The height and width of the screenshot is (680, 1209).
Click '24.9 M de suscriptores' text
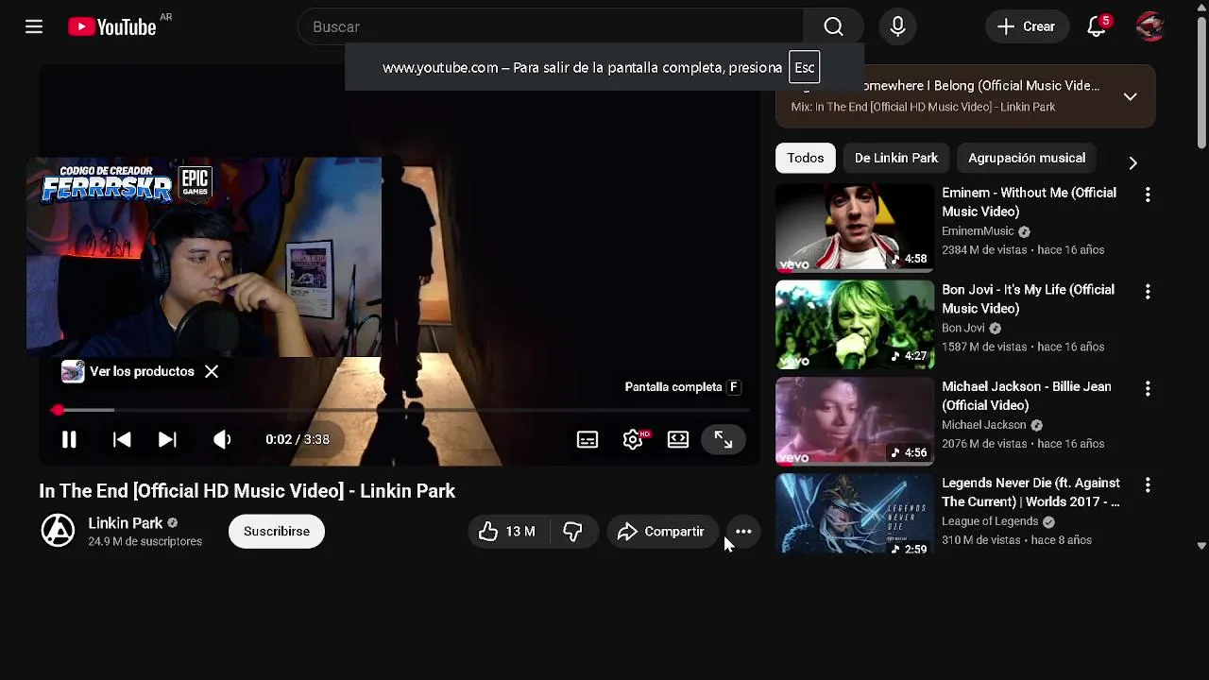coord(145,542)
